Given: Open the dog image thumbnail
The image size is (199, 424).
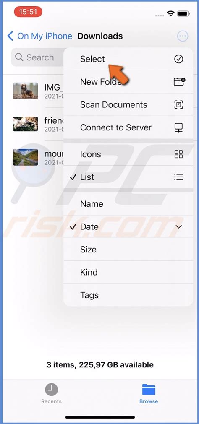Looking at the screenshot, I should pos(26,91).
